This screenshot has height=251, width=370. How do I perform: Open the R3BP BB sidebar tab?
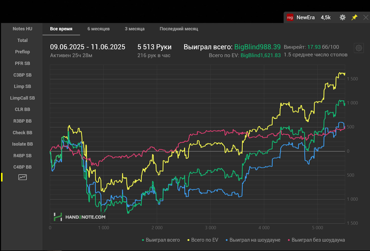point(22,121)
